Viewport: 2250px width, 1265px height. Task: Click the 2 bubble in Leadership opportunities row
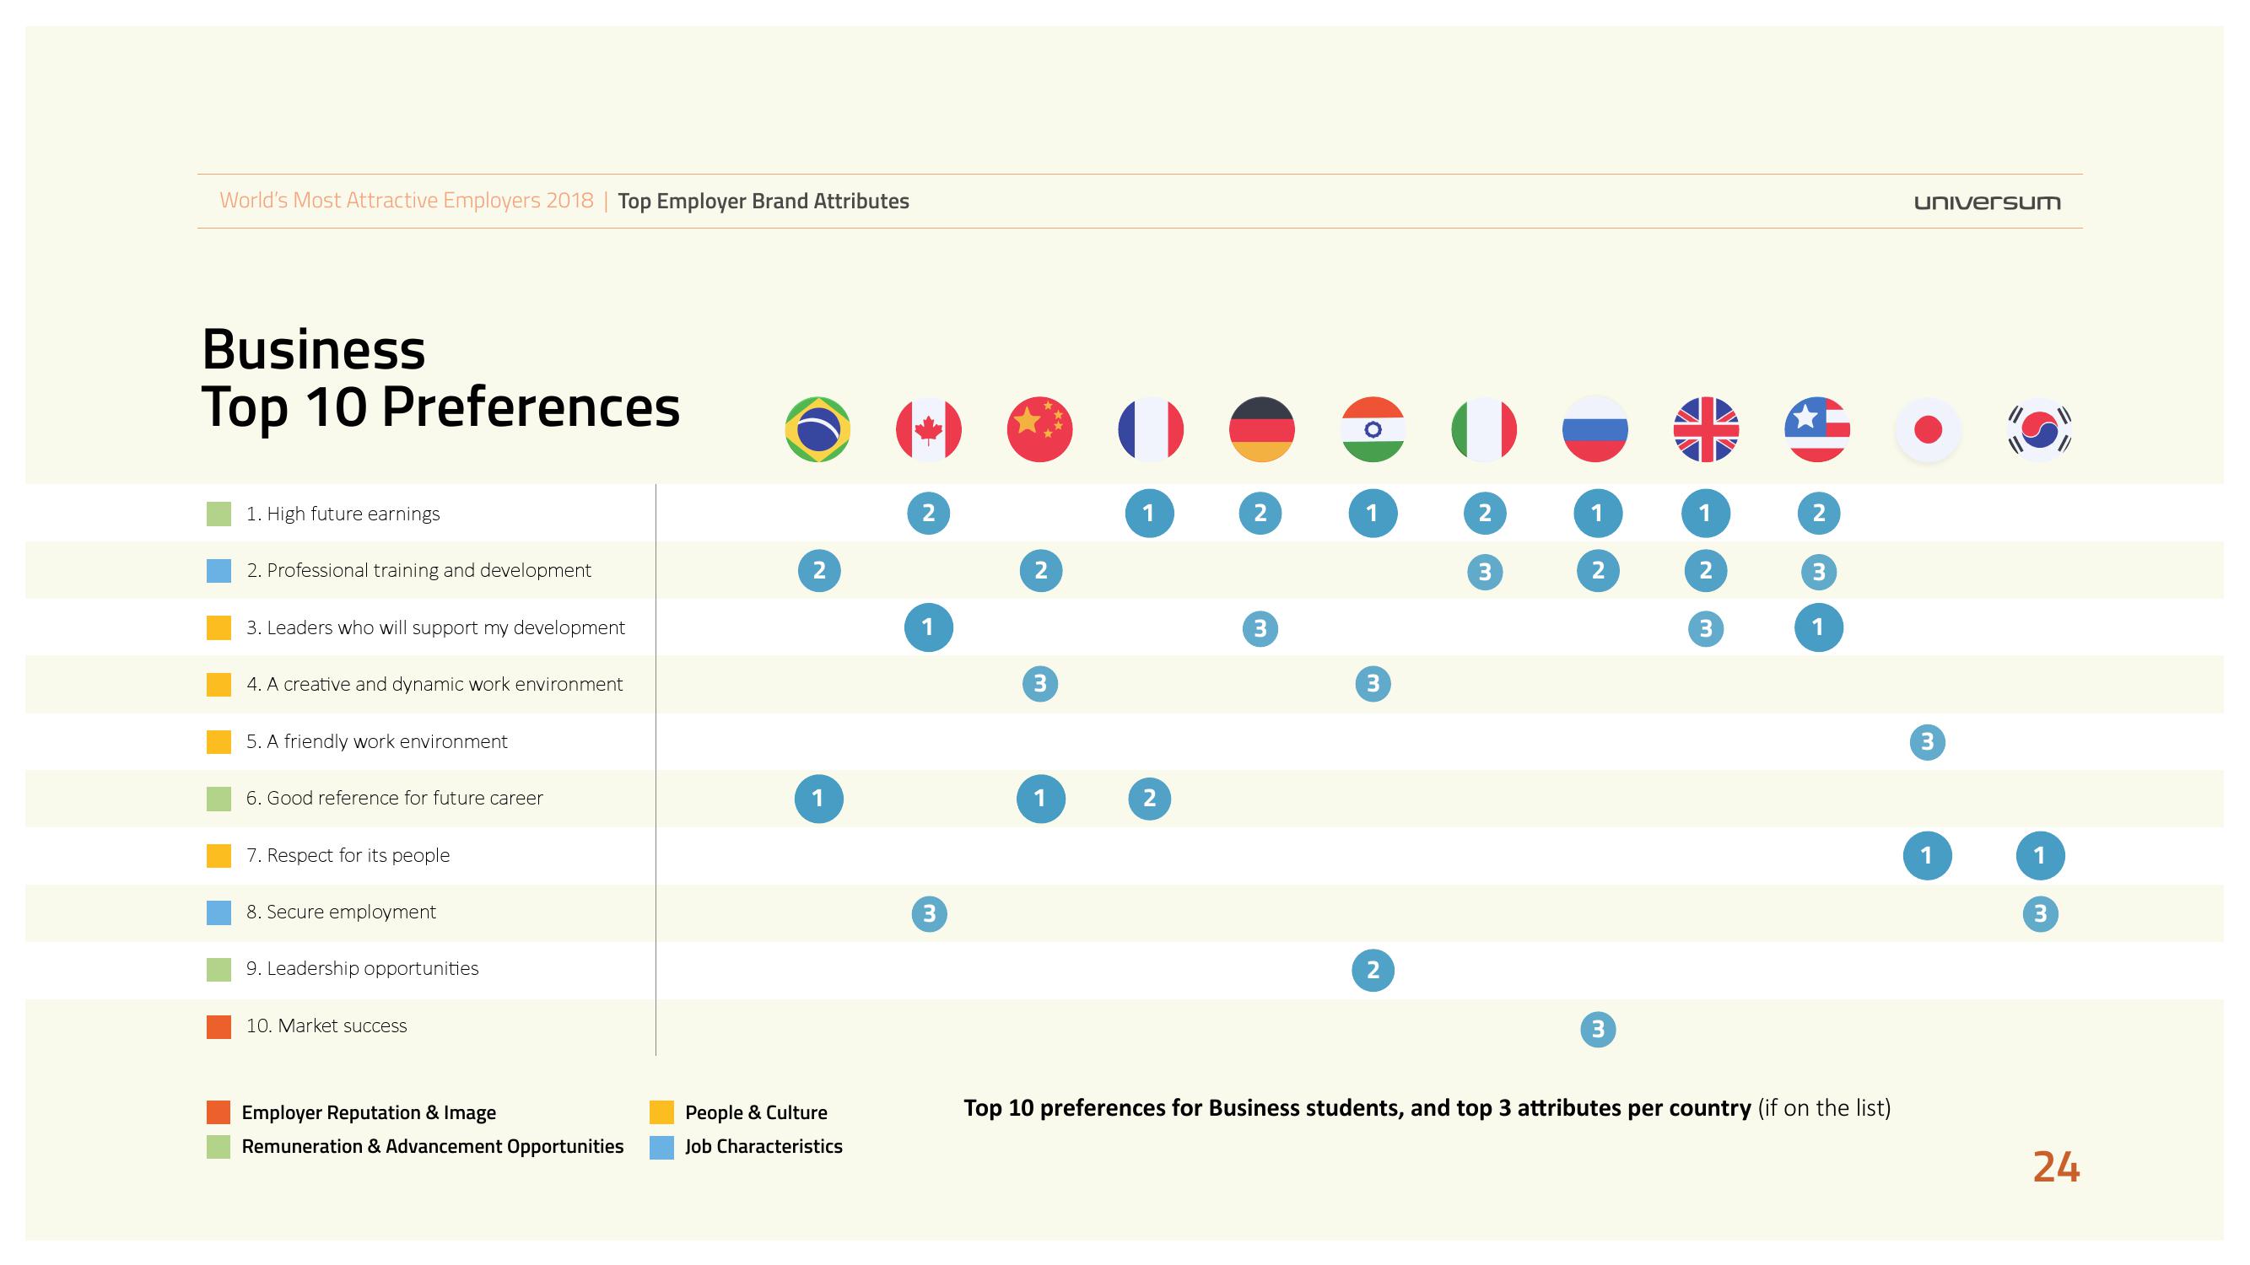click(1372, 970)
